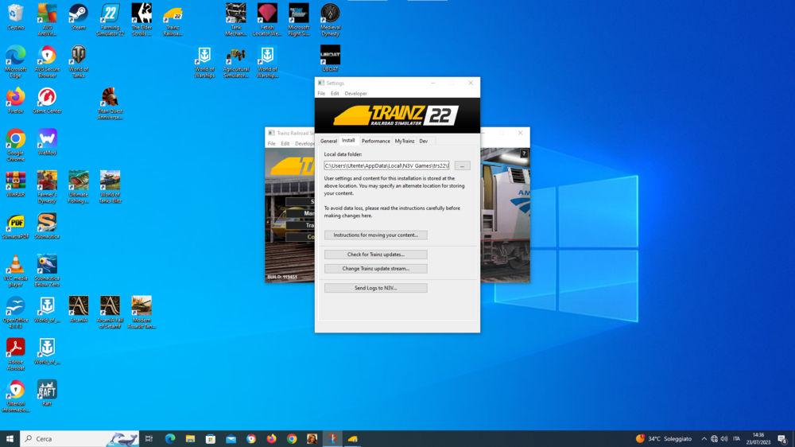The image size is (795, 447).
Task: Select the Subnautica Below Zero desktop icon
Action: (47, 271)
